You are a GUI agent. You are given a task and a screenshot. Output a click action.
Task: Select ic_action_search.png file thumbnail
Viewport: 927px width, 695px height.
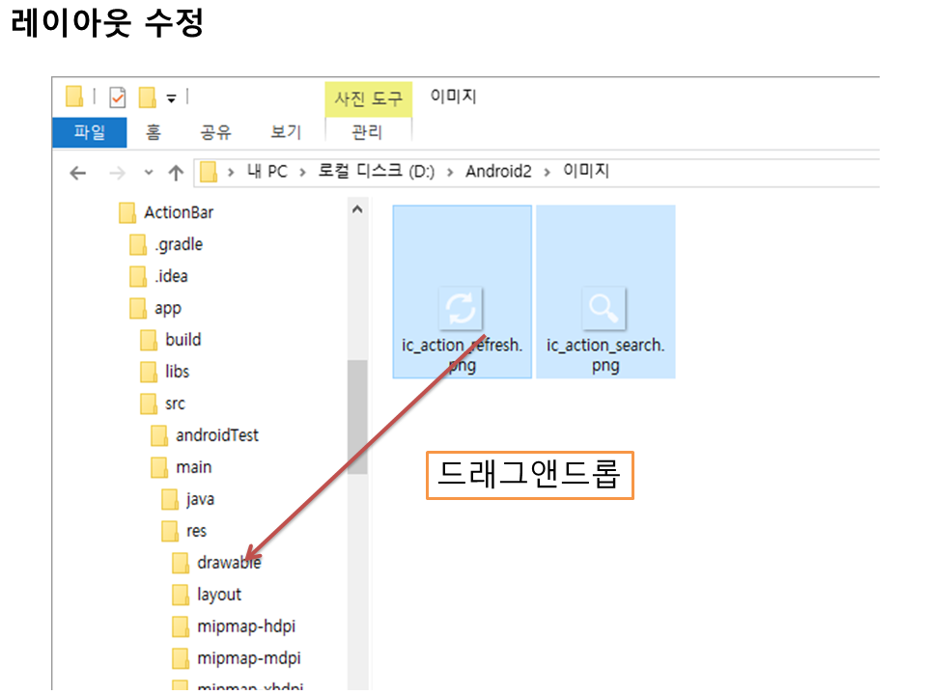click(x=605, y=309)
